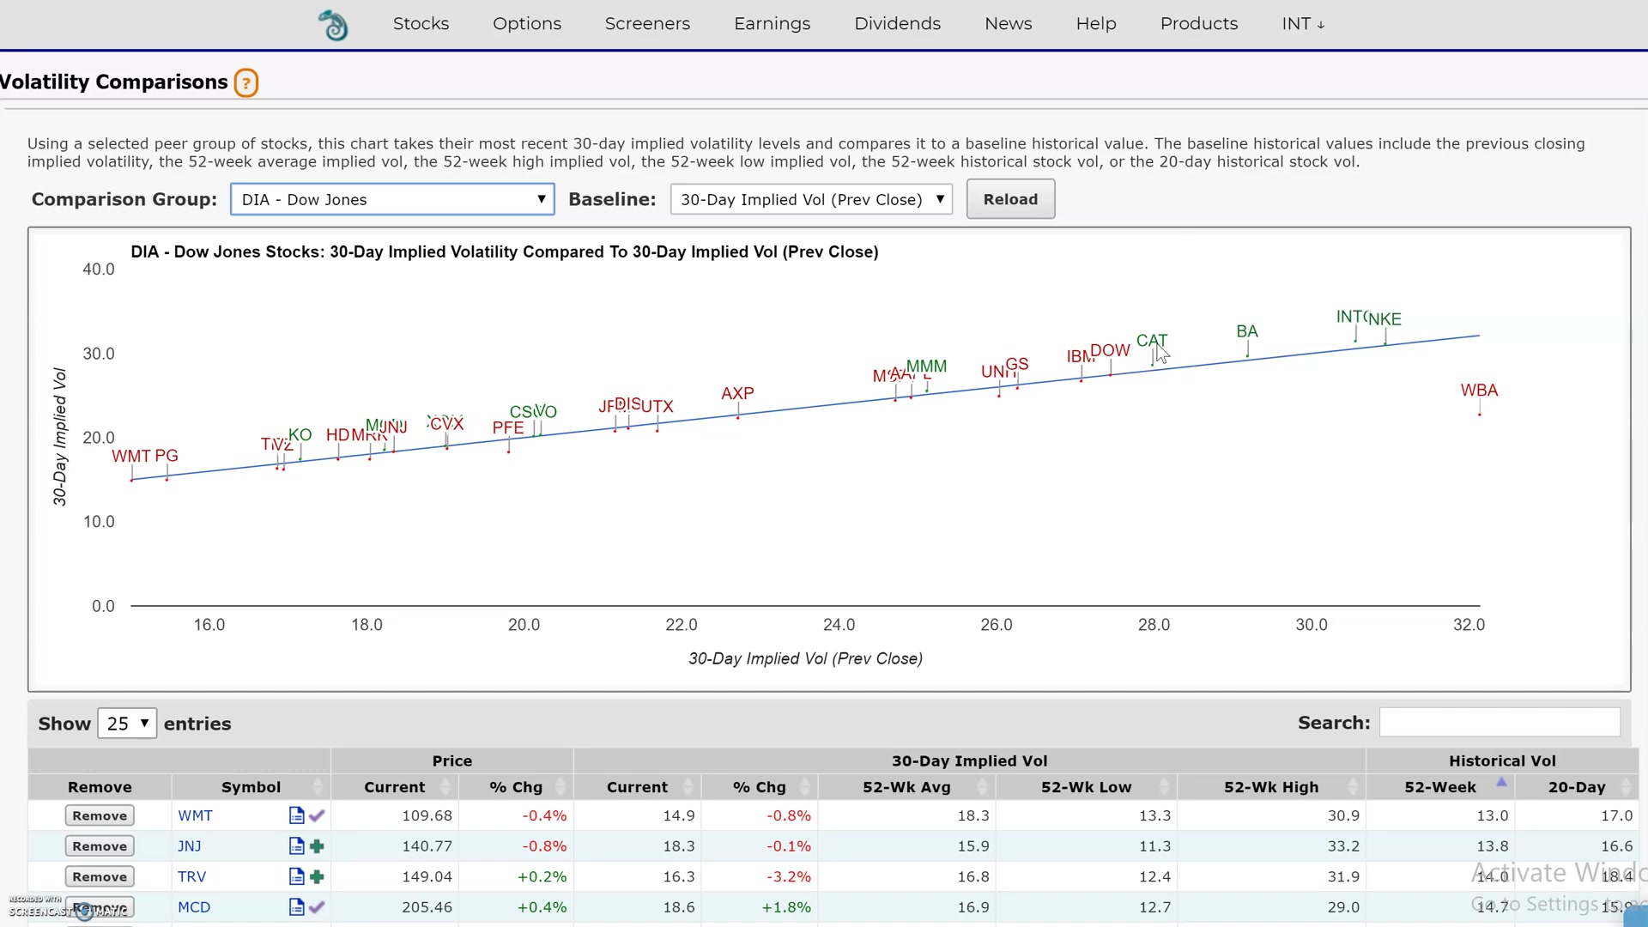Open the Baseline dropdown
Screen dimensions: 1648x927
click(810, 199)
